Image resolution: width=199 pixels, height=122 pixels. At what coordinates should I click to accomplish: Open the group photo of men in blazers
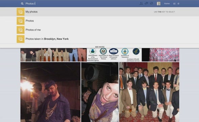149,92
